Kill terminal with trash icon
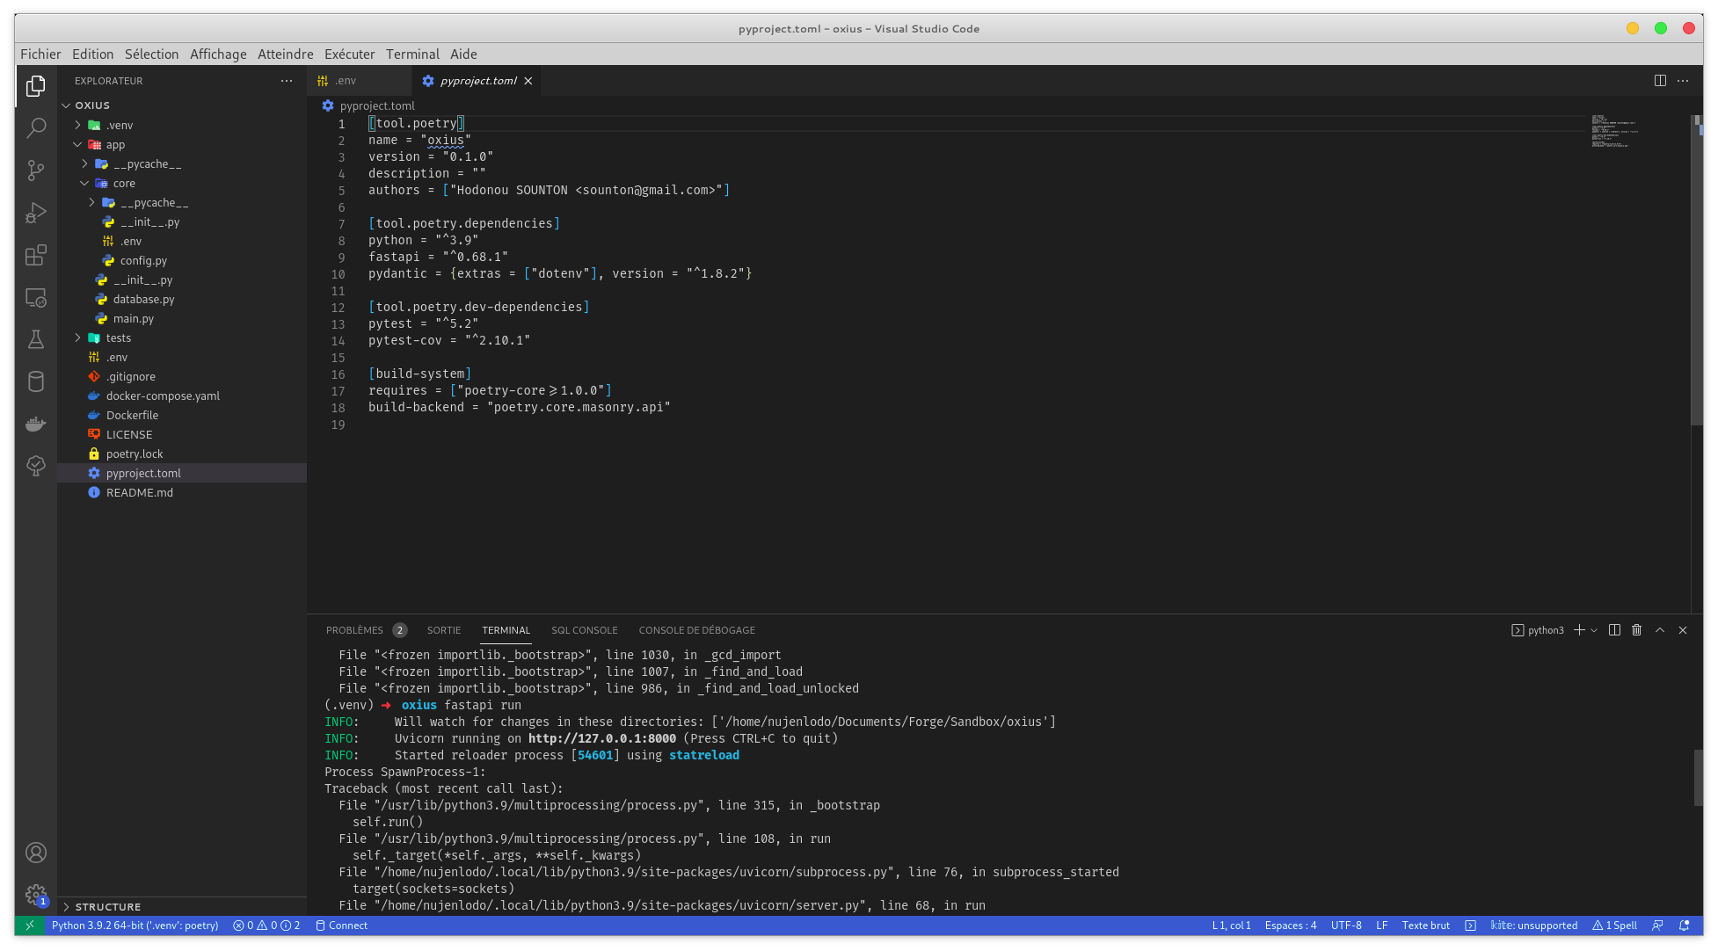Image resolution: width=1718 pixels, height=951 pixels. coord(1637,630)
